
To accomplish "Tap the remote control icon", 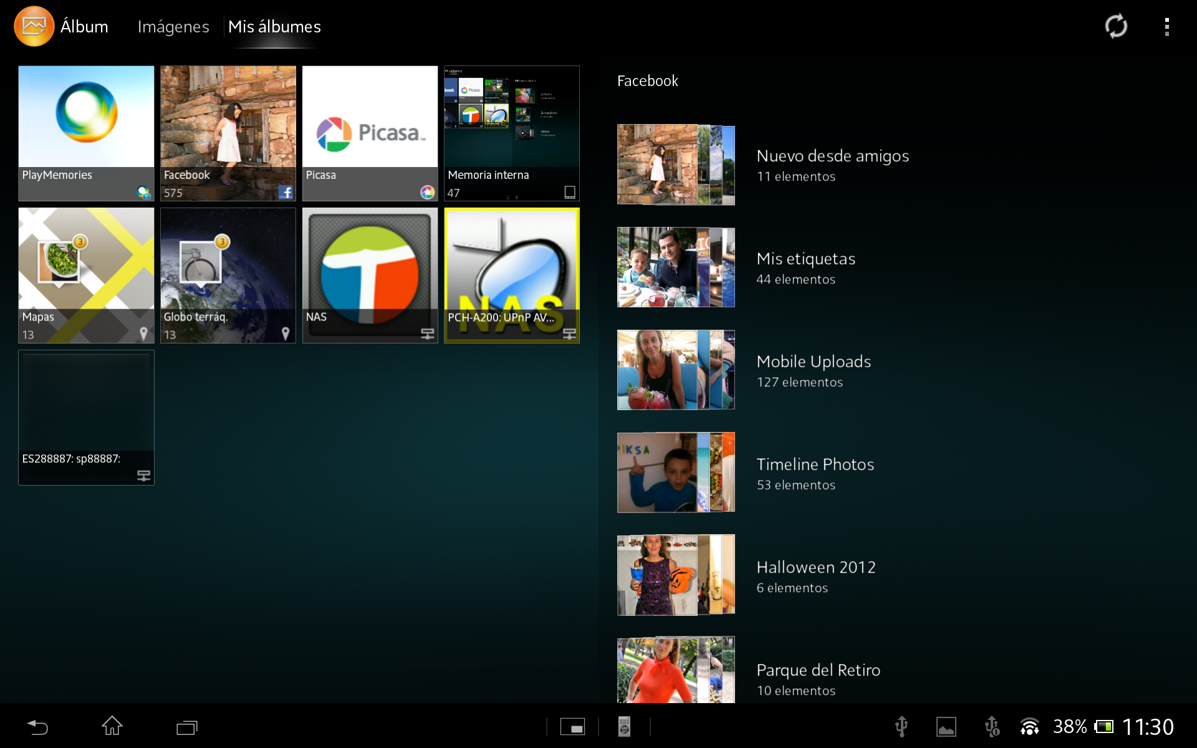I will pos(624,727).
